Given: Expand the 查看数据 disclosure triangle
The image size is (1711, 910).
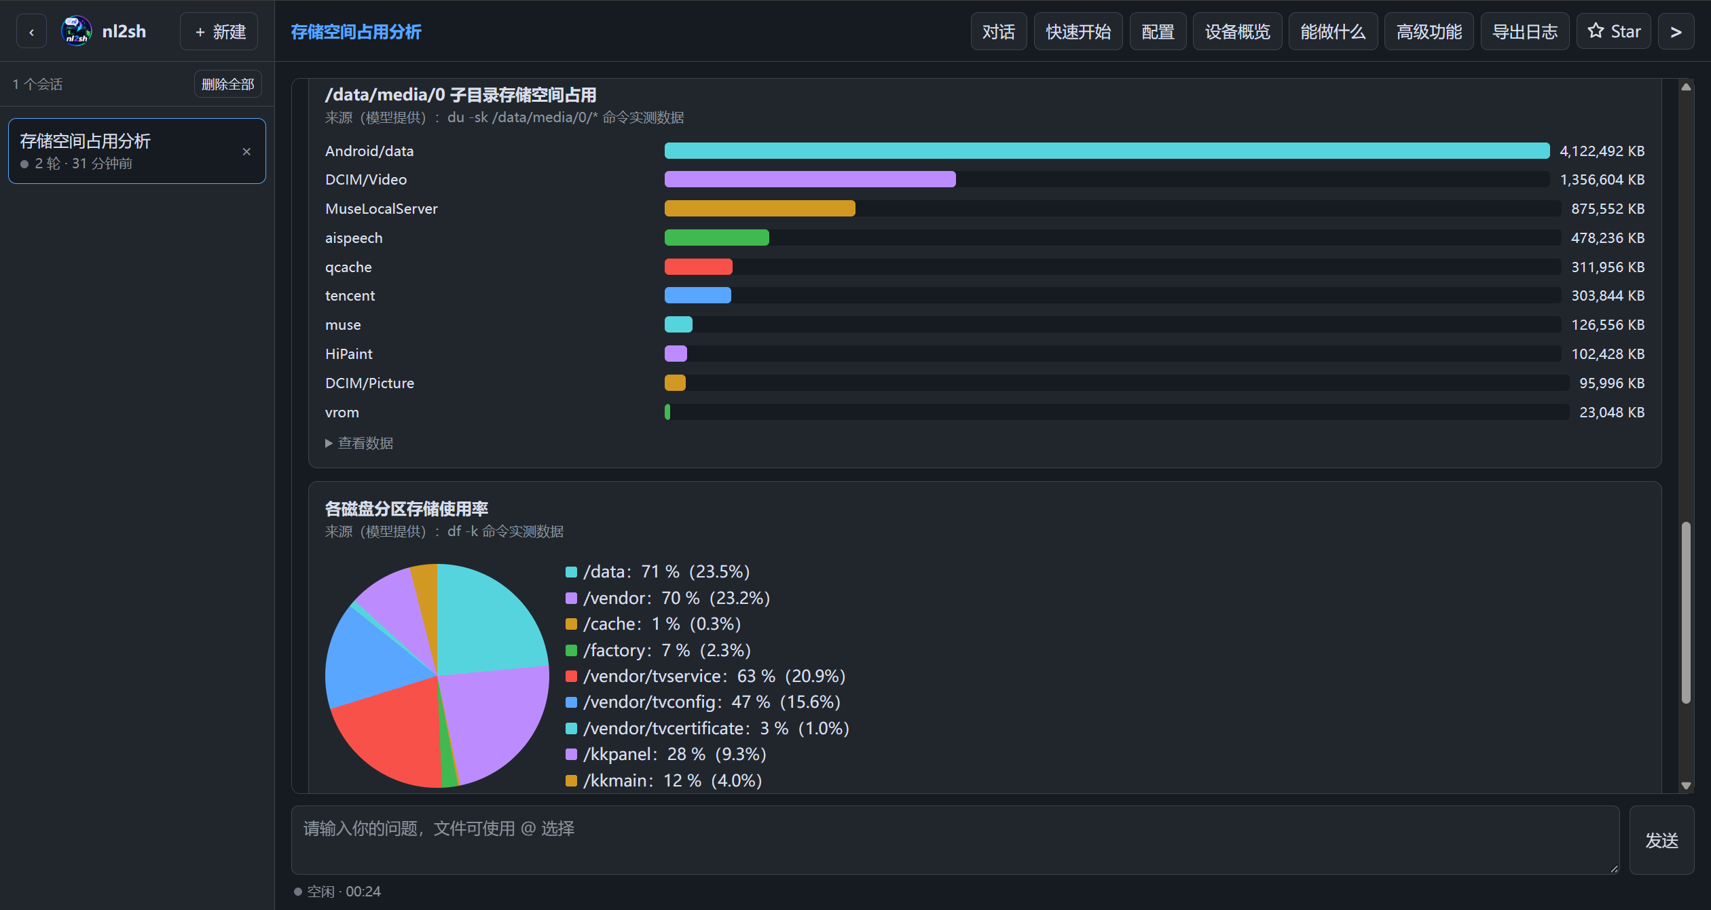Looking at the screenshot, I should pyautogui.click(x=329, y=443).
